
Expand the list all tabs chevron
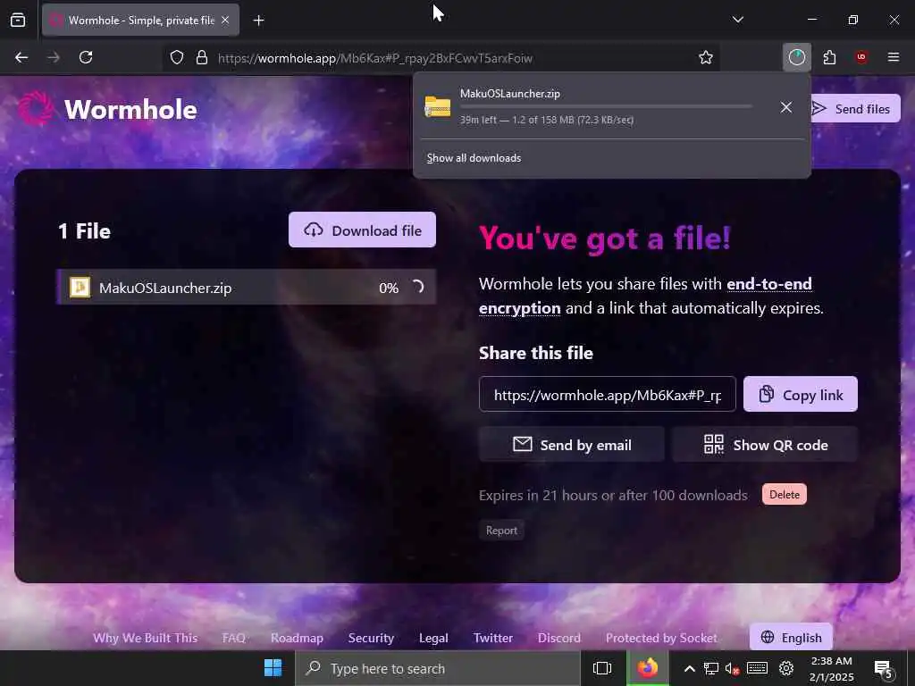pyautogui.click(x=737, y=20)
